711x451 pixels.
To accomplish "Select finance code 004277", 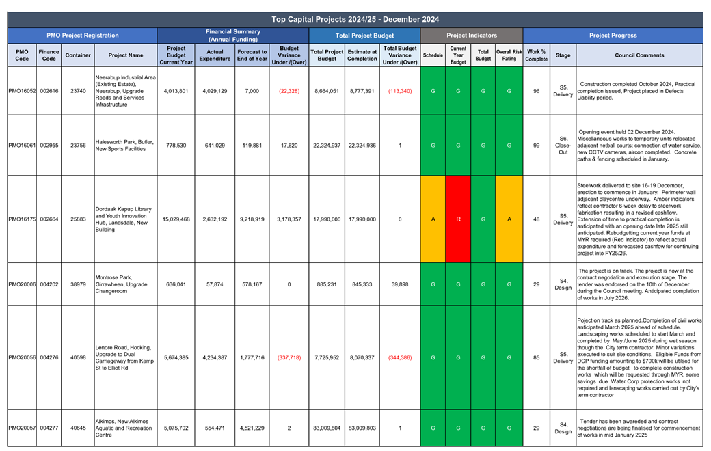I will pos(49,428).
